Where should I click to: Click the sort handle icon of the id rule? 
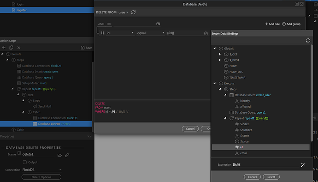(x=102, y=33)
